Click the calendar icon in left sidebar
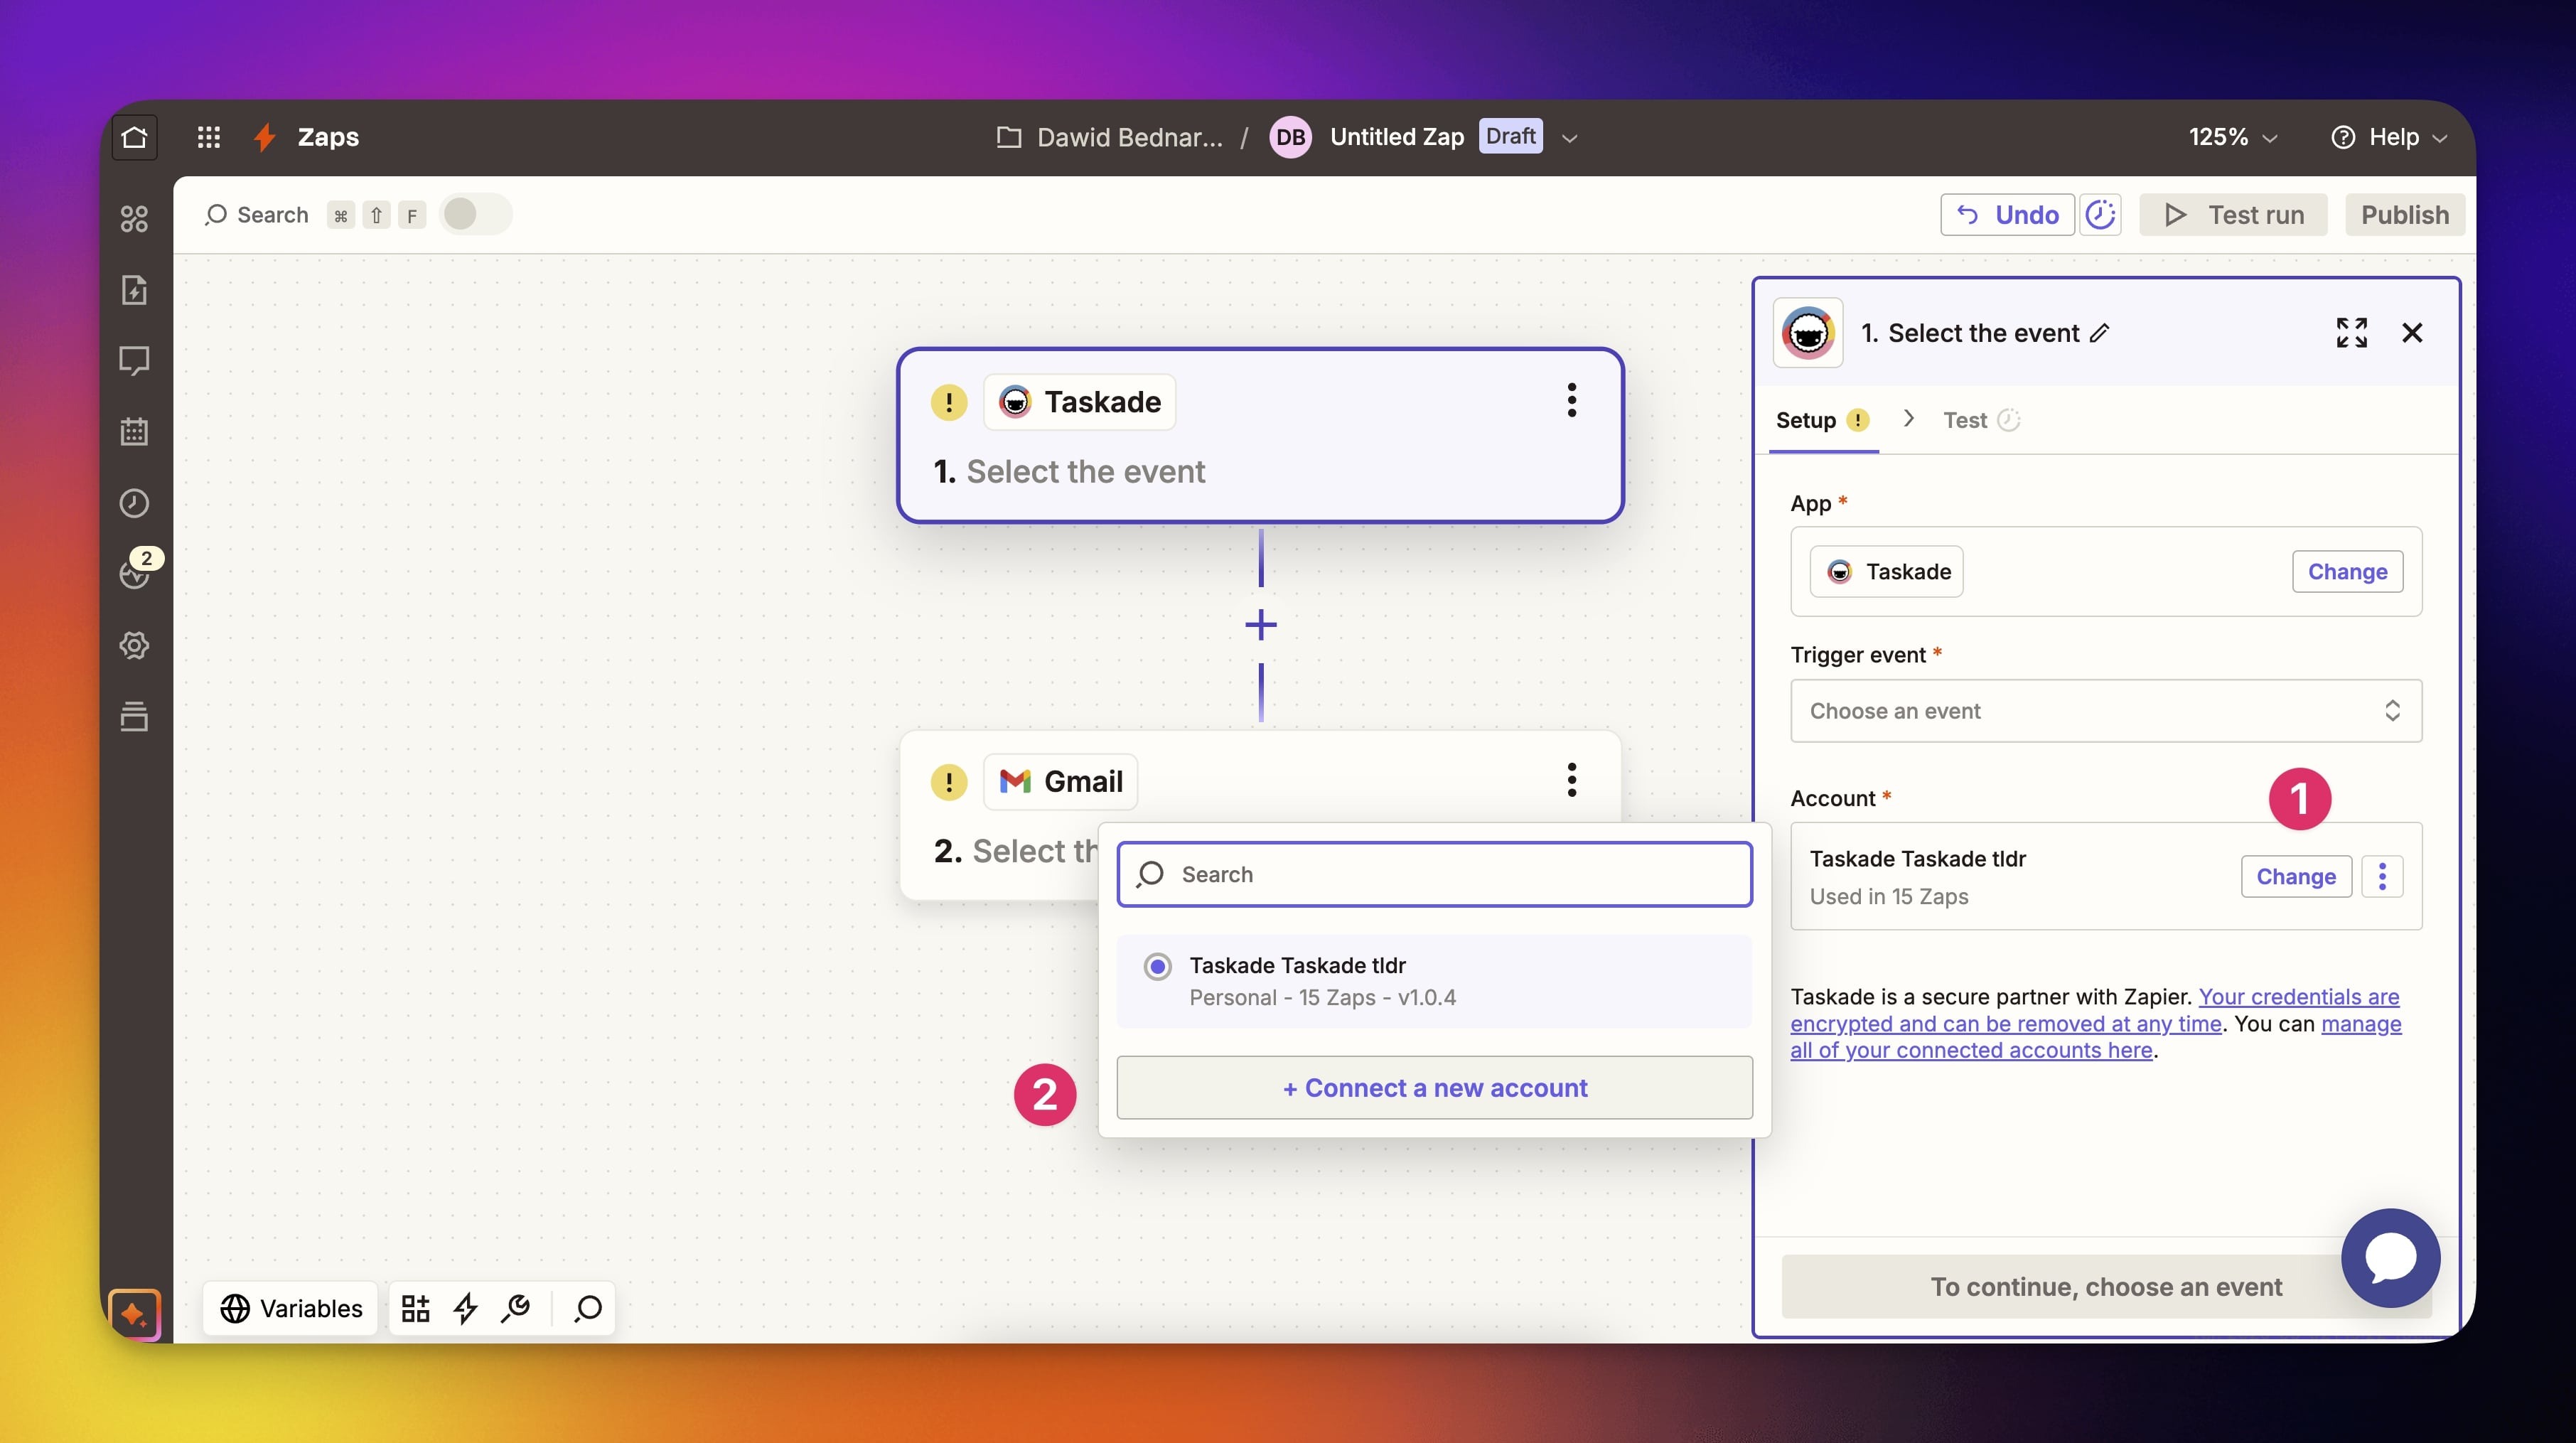Image resolution: width=2576 pixels, height=1443 pixels. [134, 432]
